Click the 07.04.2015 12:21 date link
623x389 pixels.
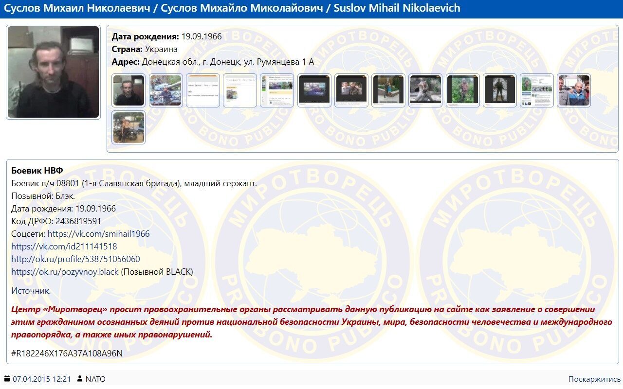[x=42, y=379]
